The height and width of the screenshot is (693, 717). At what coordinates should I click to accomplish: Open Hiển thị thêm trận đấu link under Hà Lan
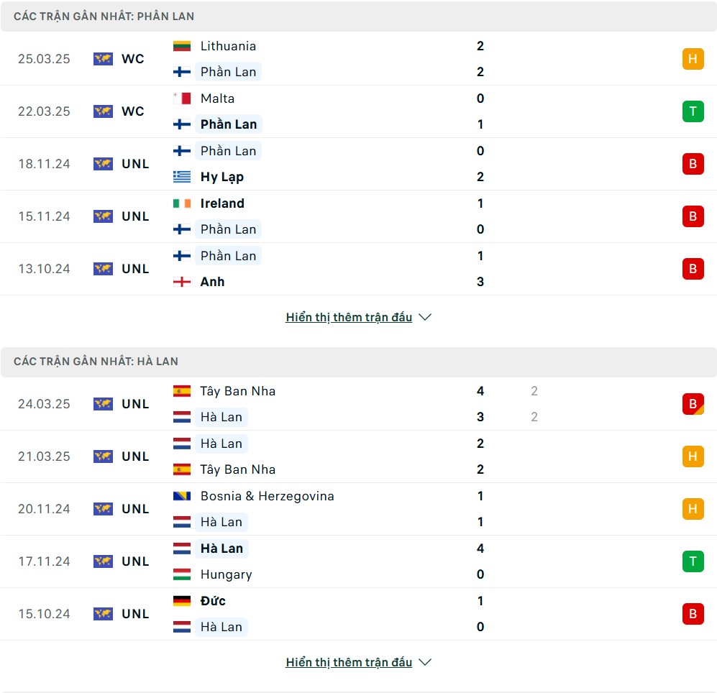tap(349, 662)
